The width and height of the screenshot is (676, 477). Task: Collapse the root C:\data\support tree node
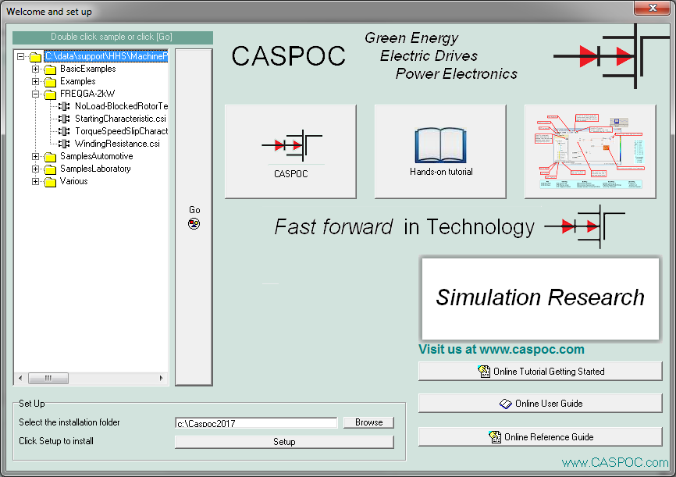(x=20, y=56)
